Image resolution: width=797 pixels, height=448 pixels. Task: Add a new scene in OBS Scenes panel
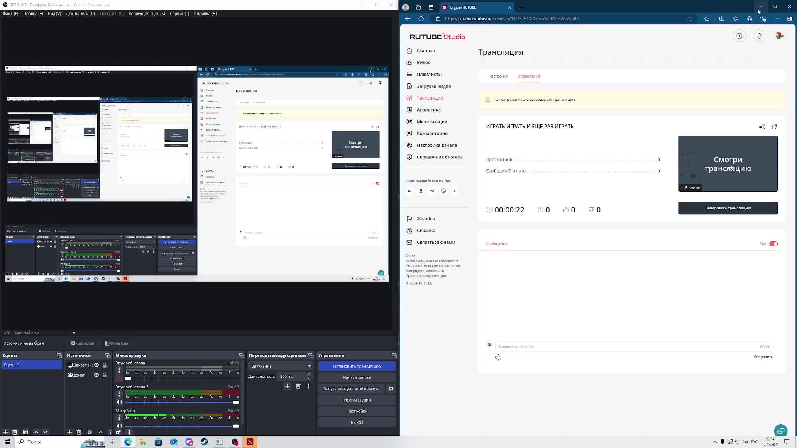pos(5,432)
